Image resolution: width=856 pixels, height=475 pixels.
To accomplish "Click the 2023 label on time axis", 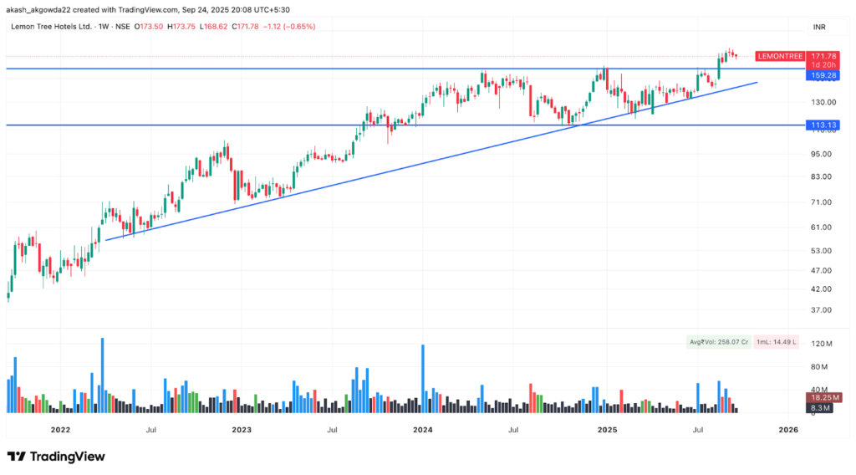I will click(x=242, y=430).
